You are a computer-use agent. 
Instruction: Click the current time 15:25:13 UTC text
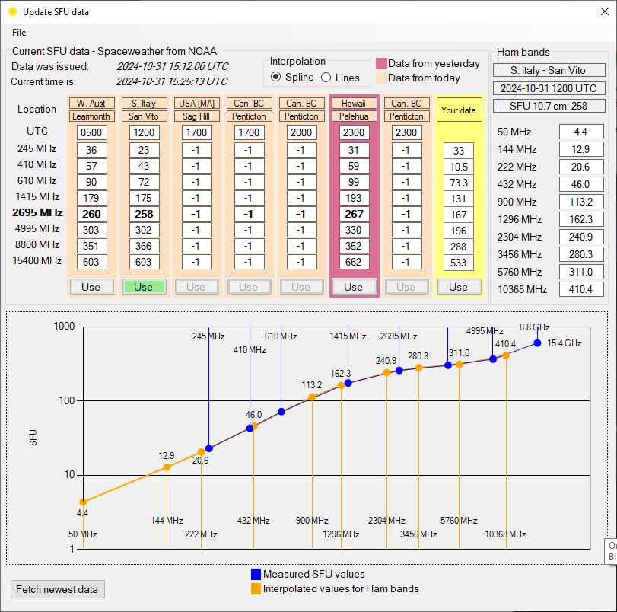pos(172,81)
